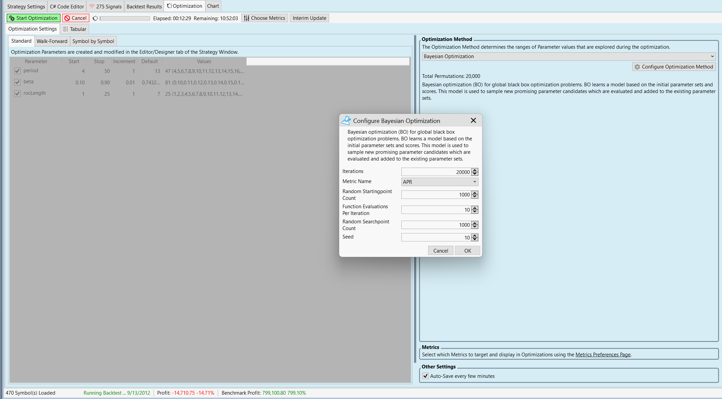Open the Backtest Results tab
722x399 pixels.
pos(144,6)
